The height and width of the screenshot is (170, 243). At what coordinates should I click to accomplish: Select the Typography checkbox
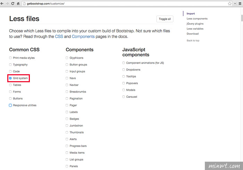[x=10, y=65]
